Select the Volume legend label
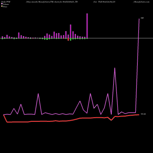Image resolution: width=153 pixels, height=153 pixels. pos(6,4)
